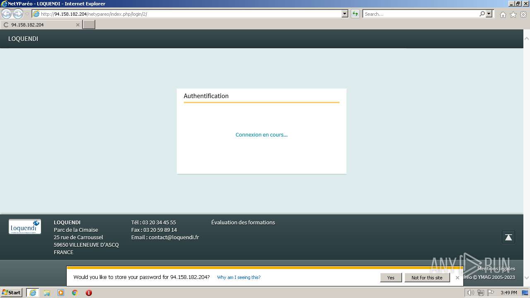This screenshot has height=298, width=530.
Task: Go forward with the browser Forward arrow
Action: (x=18, y=14)
